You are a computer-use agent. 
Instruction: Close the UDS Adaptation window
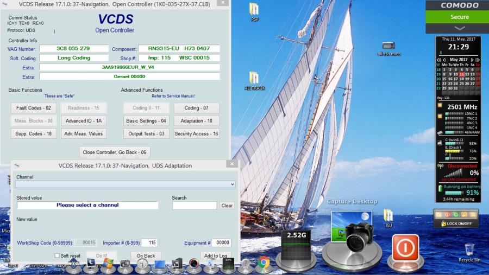pyautogui.click(x=232, y=164)
